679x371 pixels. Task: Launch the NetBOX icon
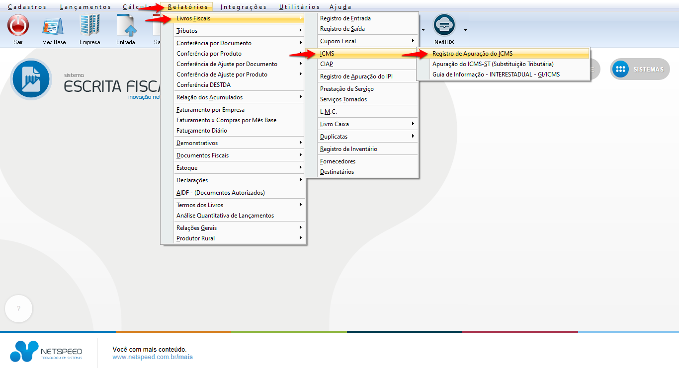tap(444, 25)
